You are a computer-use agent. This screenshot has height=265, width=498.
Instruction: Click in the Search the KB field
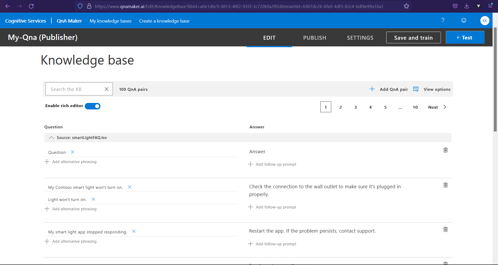click(75, 89)
